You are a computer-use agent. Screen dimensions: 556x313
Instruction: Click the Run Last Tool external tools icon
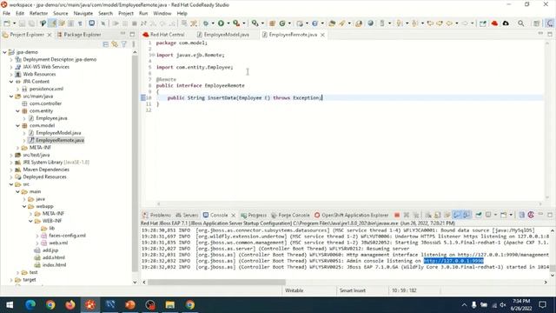pyautogui.click(x=236, y=23)
